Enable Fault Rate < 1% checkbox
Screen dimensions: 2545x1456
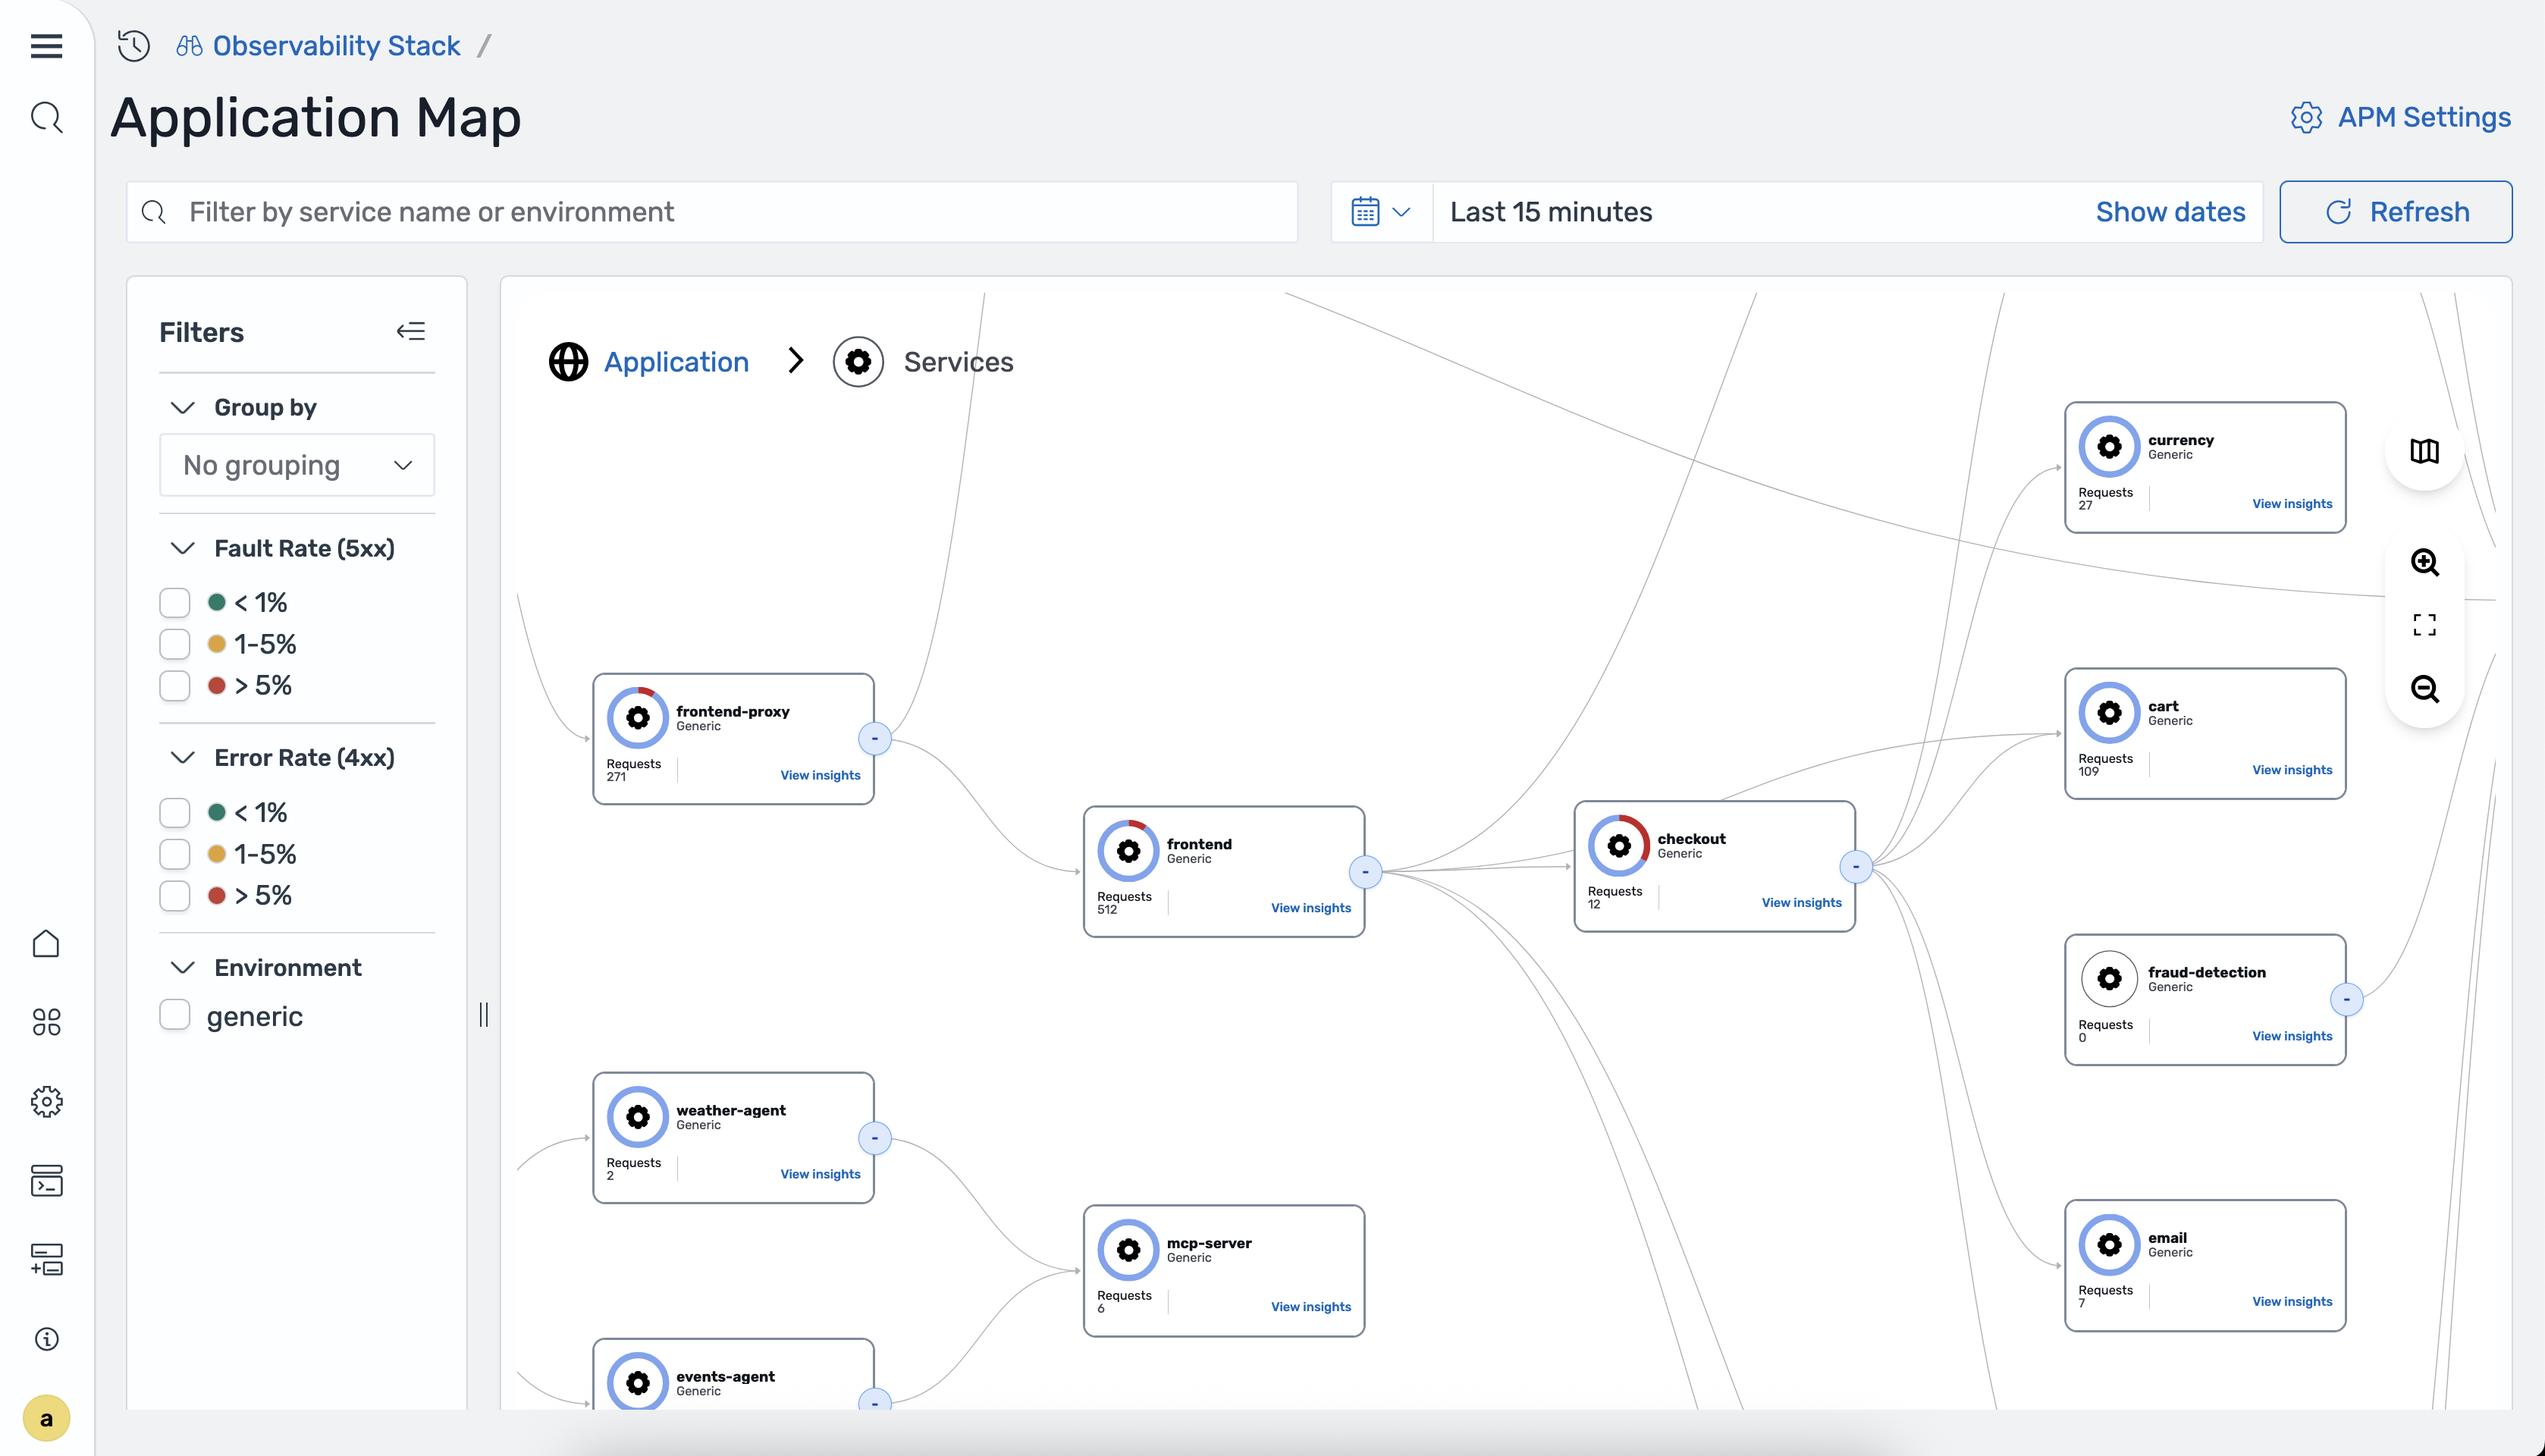[x=175, y=603]
